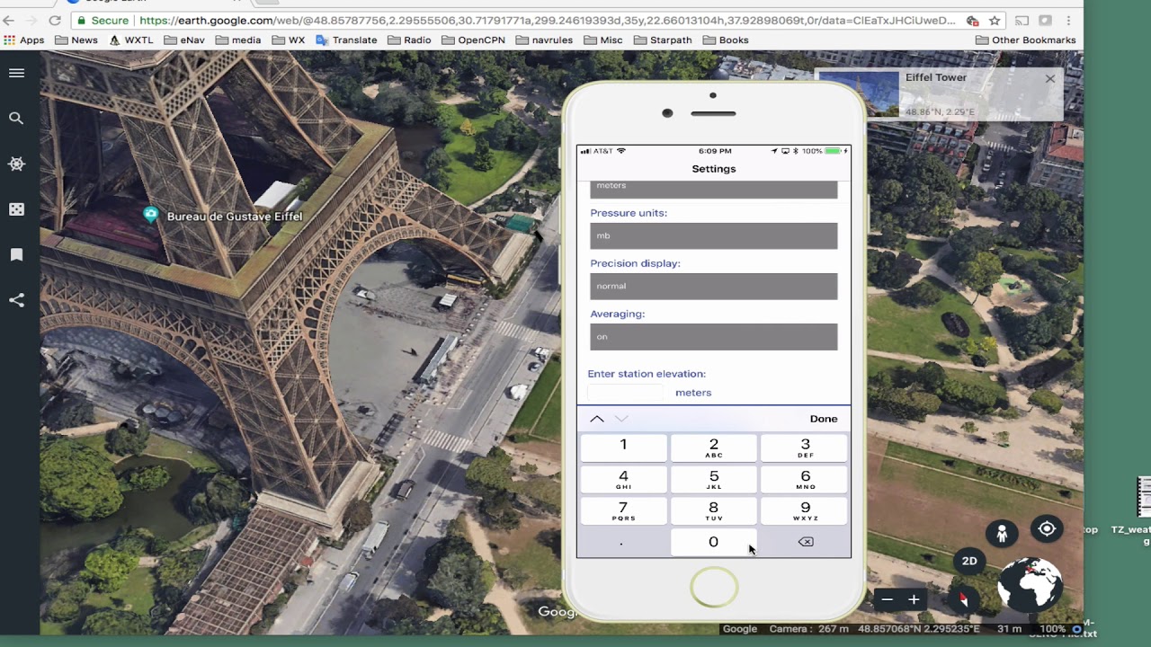Open the WXTL bookmark

(131, 40)
